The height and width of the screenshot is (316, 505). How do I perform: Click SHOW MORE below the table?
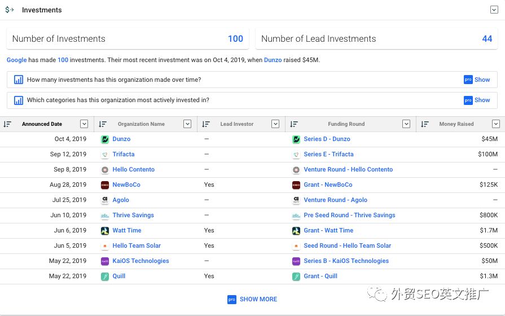(x=252, y=299)
